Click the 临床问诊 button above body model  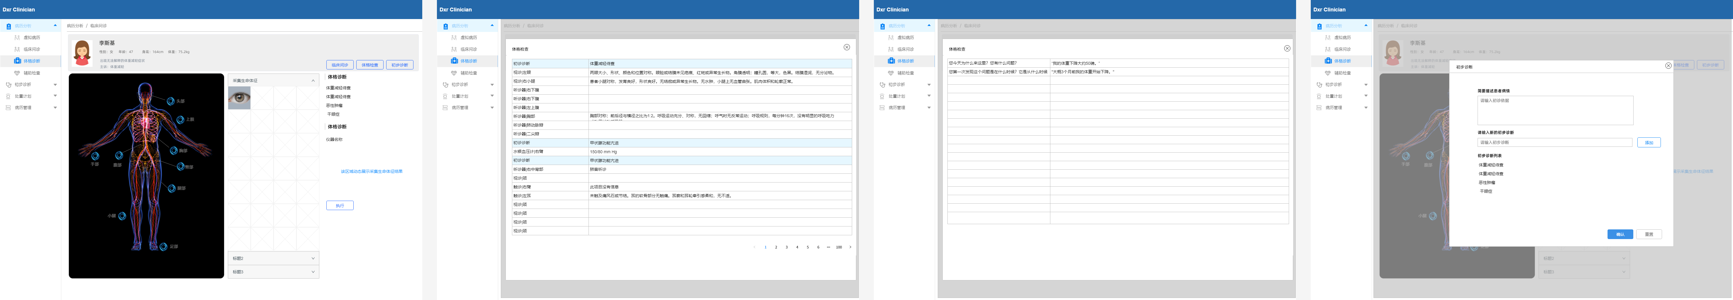(340, 65)
